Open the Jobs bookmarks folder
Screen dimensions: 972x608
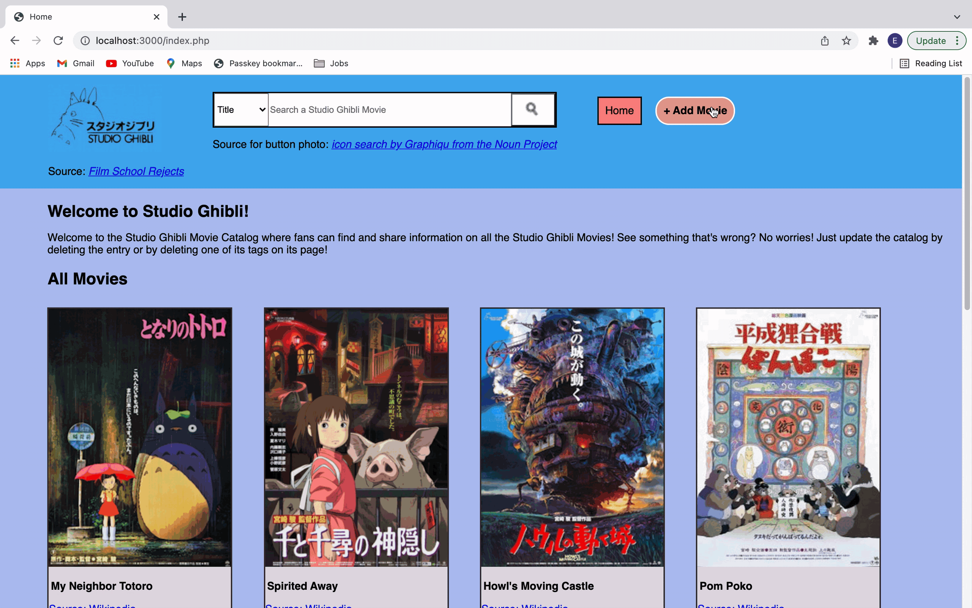tap(331, 63)
